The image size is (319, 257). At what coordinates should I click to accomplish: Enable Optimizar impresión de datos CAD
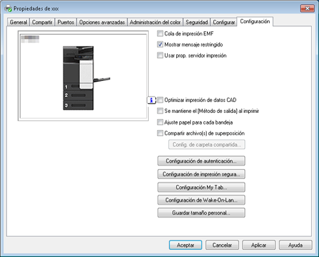(x=160, y=99)
